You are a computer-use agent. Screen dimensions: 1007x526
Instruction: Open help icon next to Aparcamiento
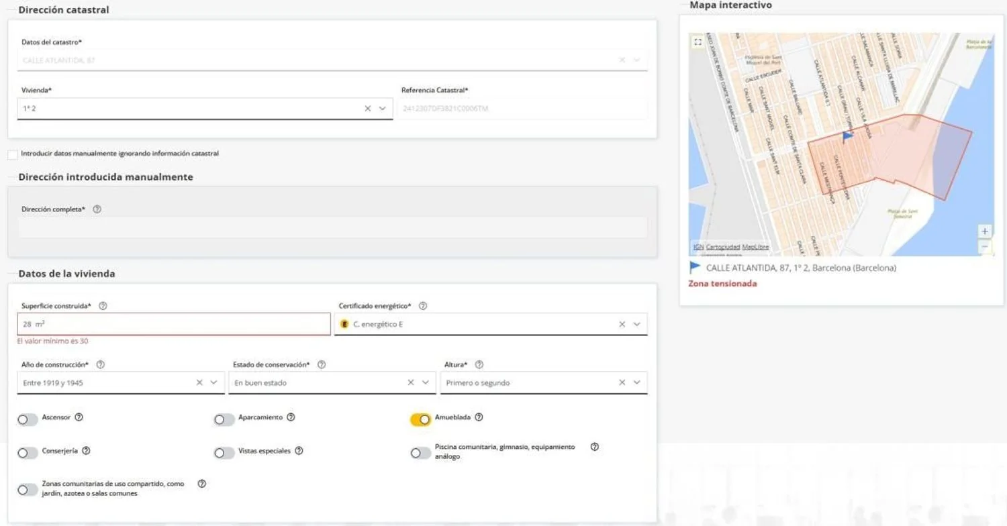click(x=291, y=417)
